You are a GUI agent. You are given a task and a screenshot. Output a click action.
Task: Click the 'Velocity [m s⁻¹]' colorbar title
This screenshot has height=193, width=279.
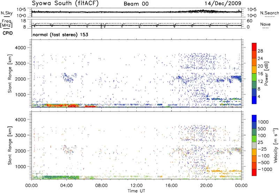tap(276, 145)
